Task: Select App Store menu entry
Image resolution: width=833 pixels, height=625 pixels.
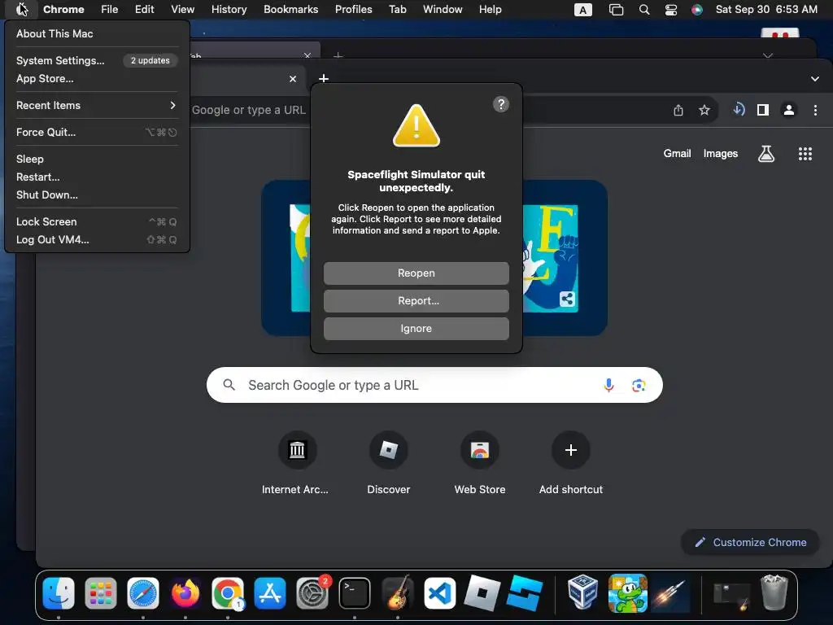Action: (97, 79)
